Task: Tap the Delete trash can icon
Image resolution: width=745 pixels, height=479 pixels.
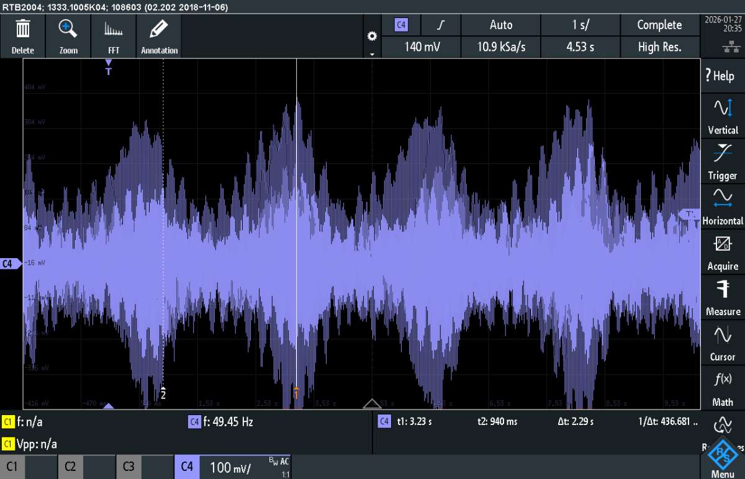Action: point(23,36)
